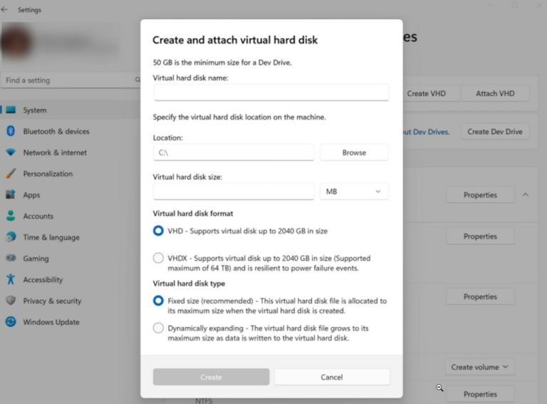547x404 pixels.
Task: Open Windows Update settings
Action: coord(70,321)
